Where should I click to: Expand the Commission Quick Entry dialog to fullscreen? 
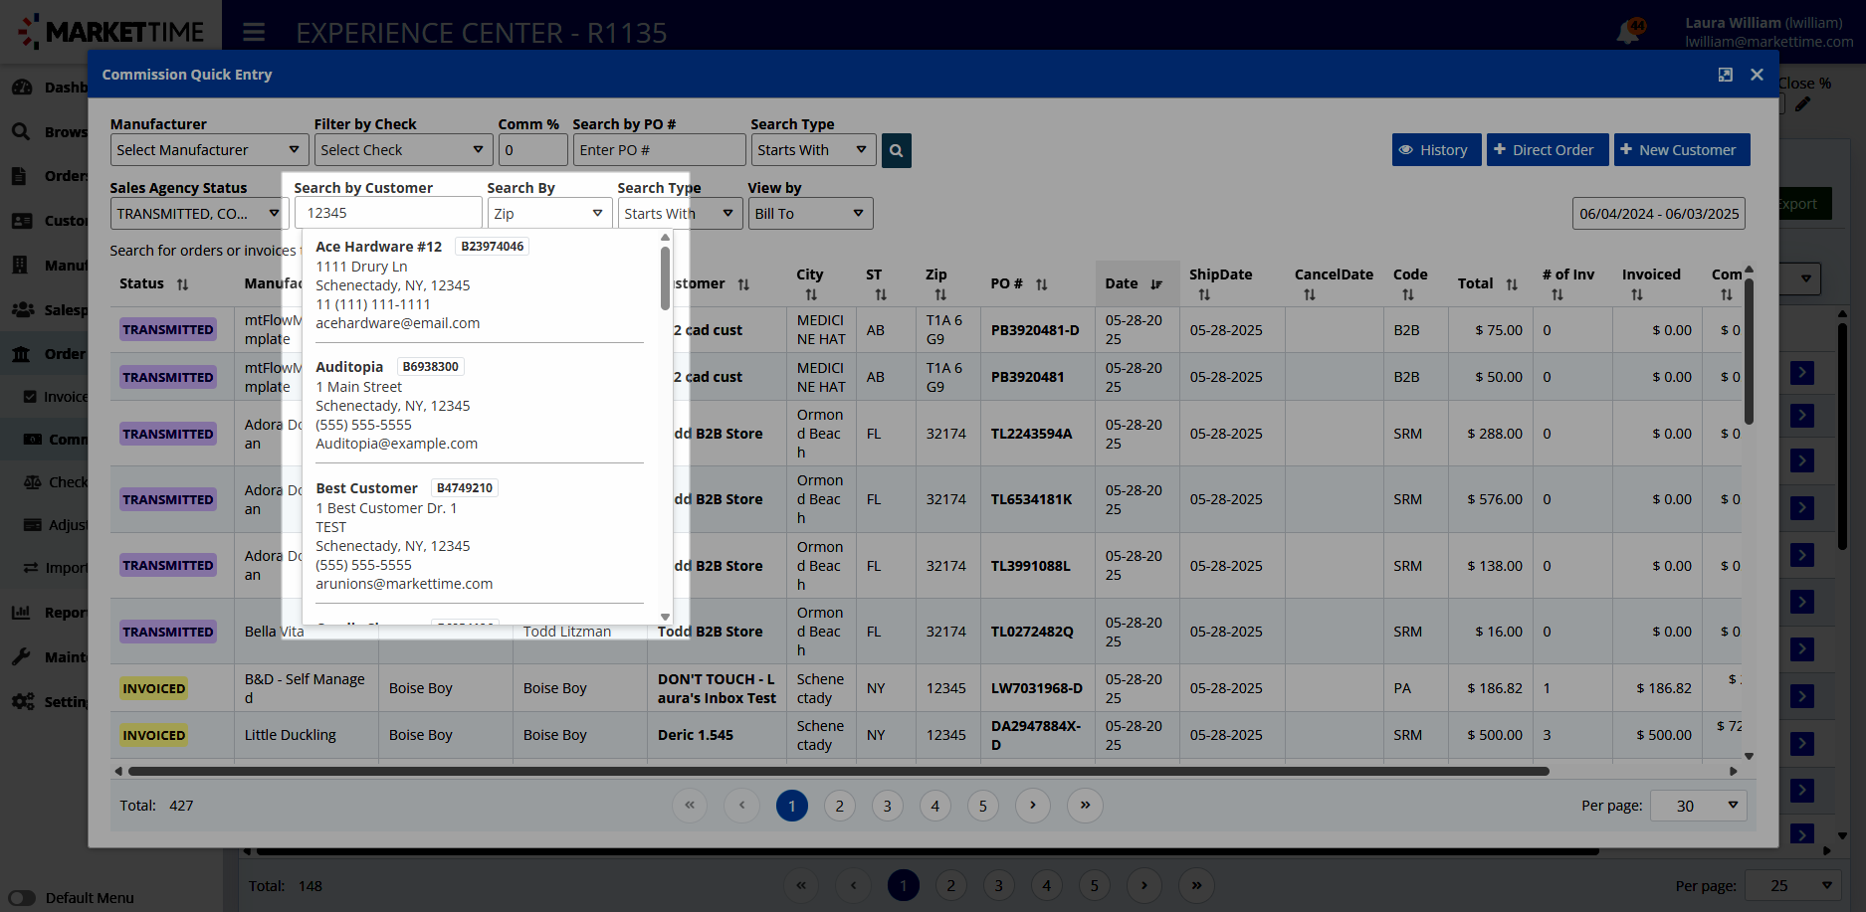click(1726, 75)
